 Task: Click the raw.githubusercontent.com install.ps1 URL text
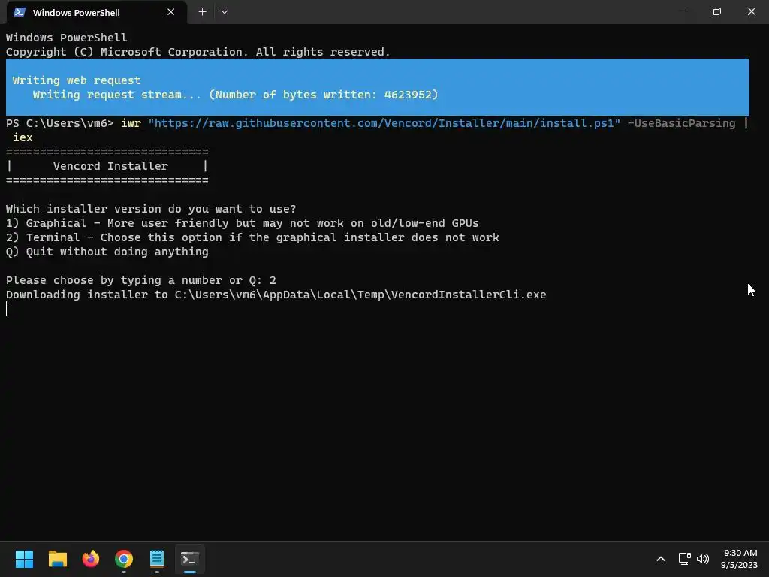pyautogui.click(x=384, y=123)
